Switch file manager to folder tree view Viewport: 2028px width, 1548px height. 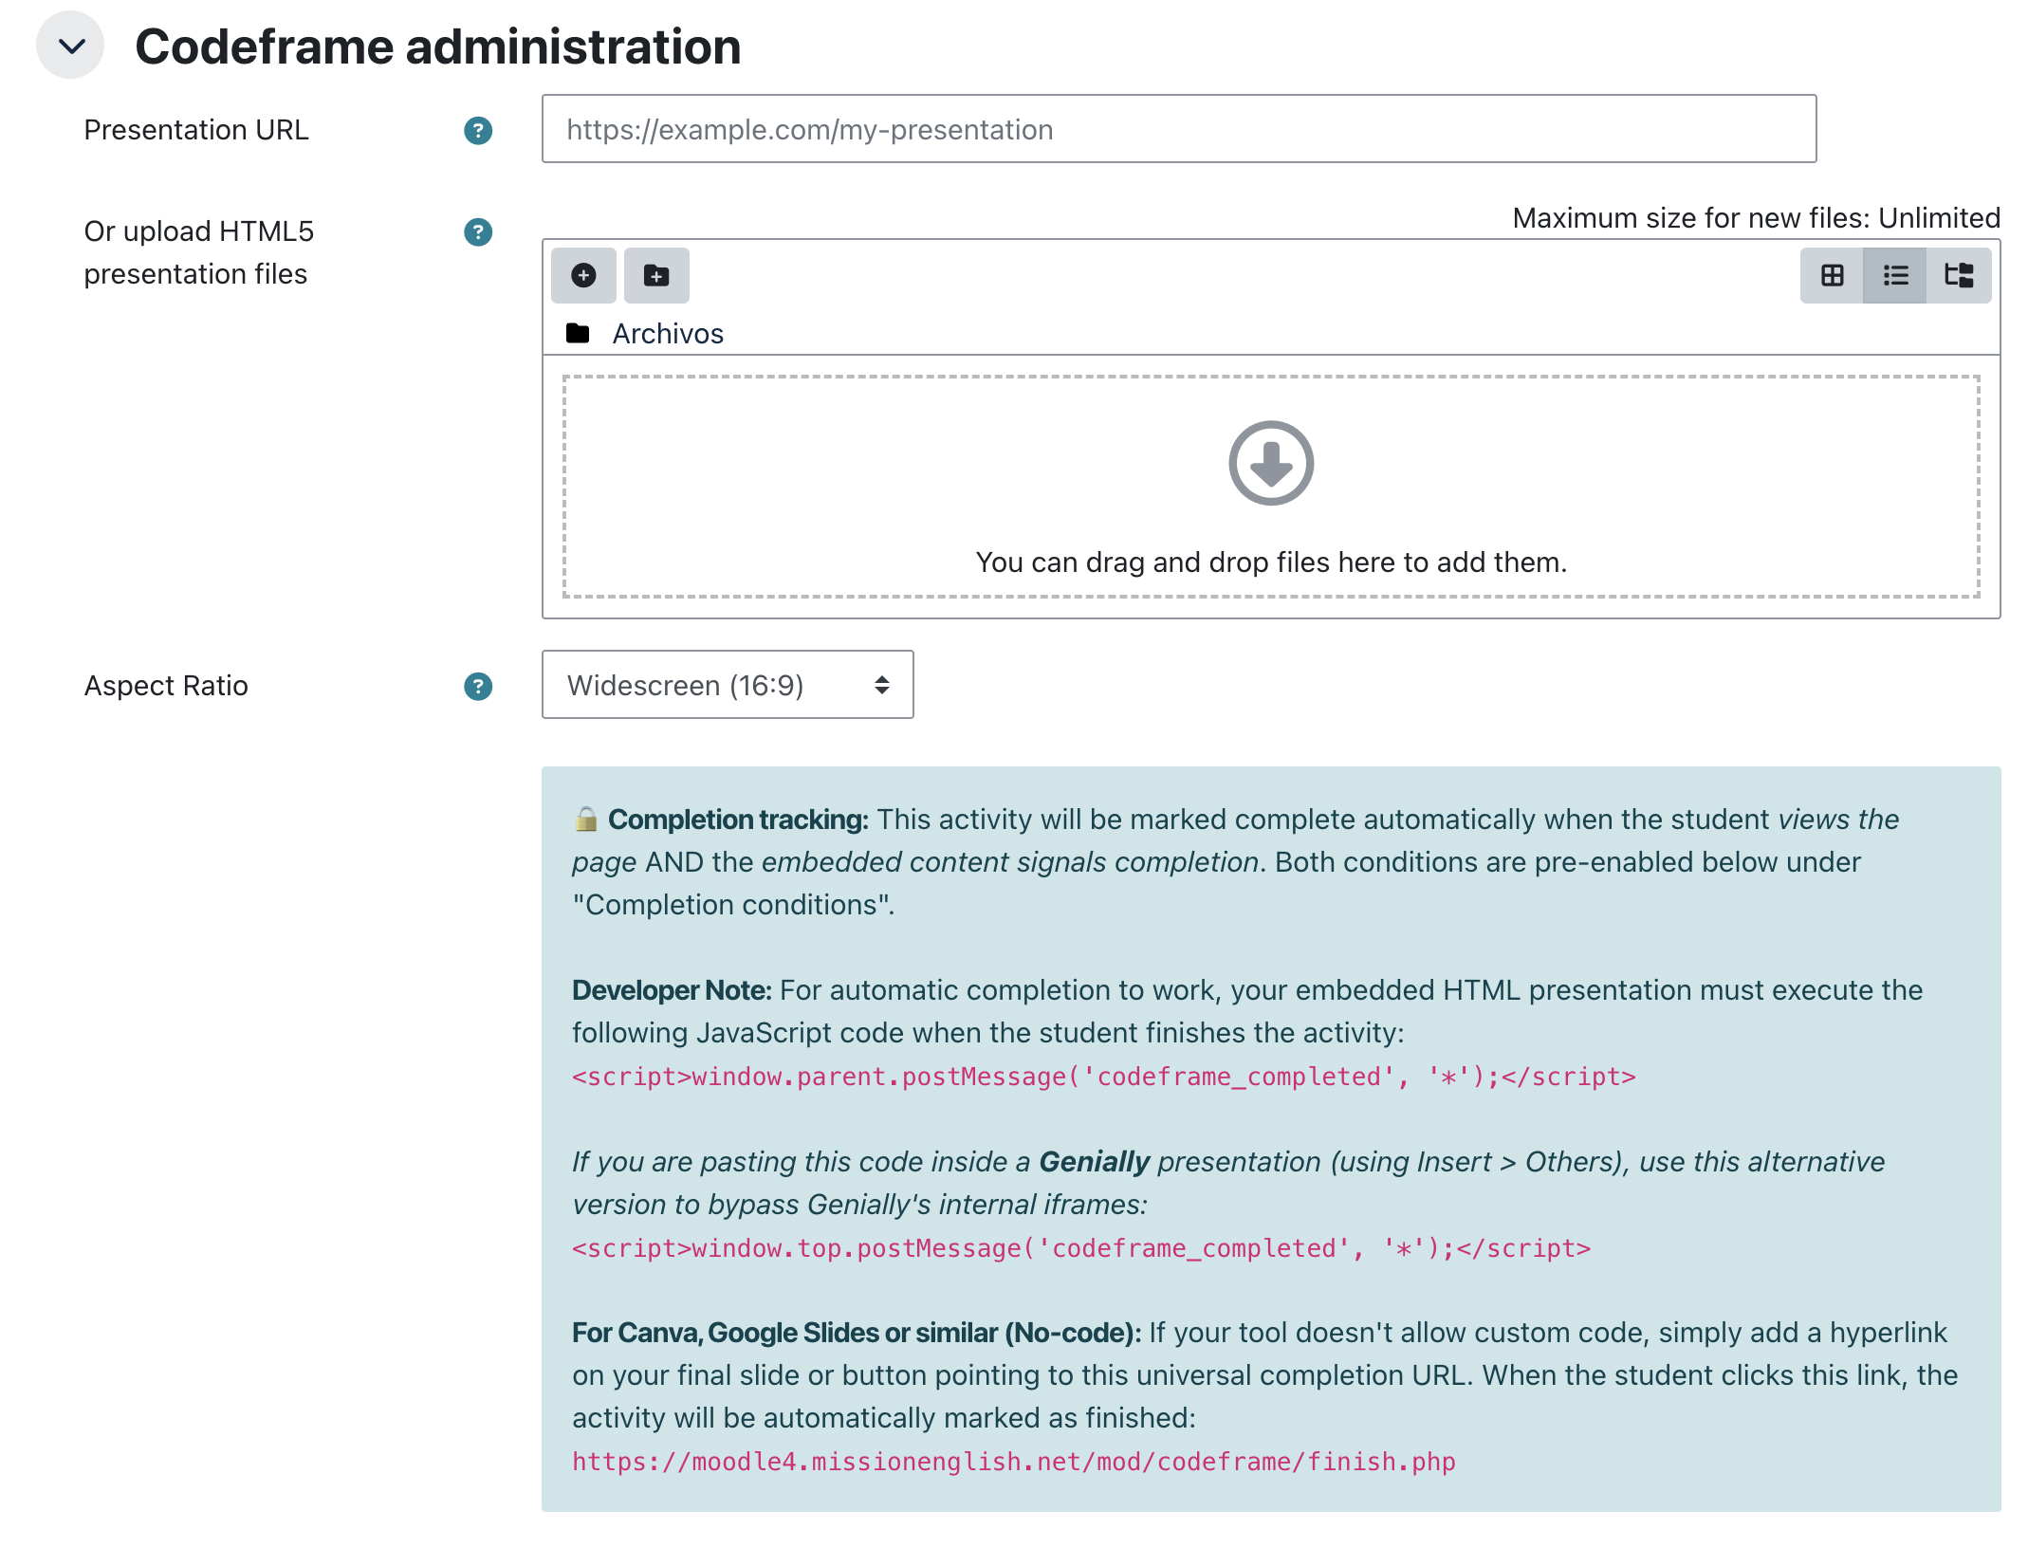pos(1959,275)
